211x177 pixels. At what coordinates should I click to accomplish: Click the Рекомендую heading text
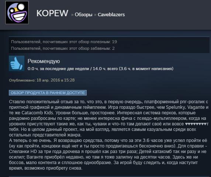click(x=44, y=61)
